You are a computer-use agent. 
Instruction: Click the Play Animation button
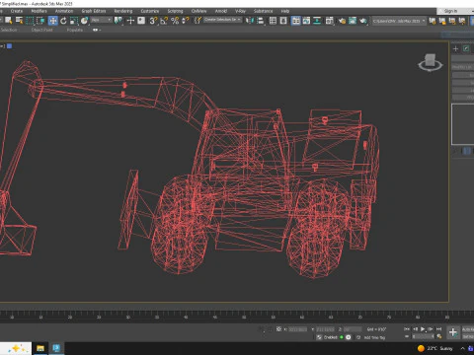pos(423,329)
